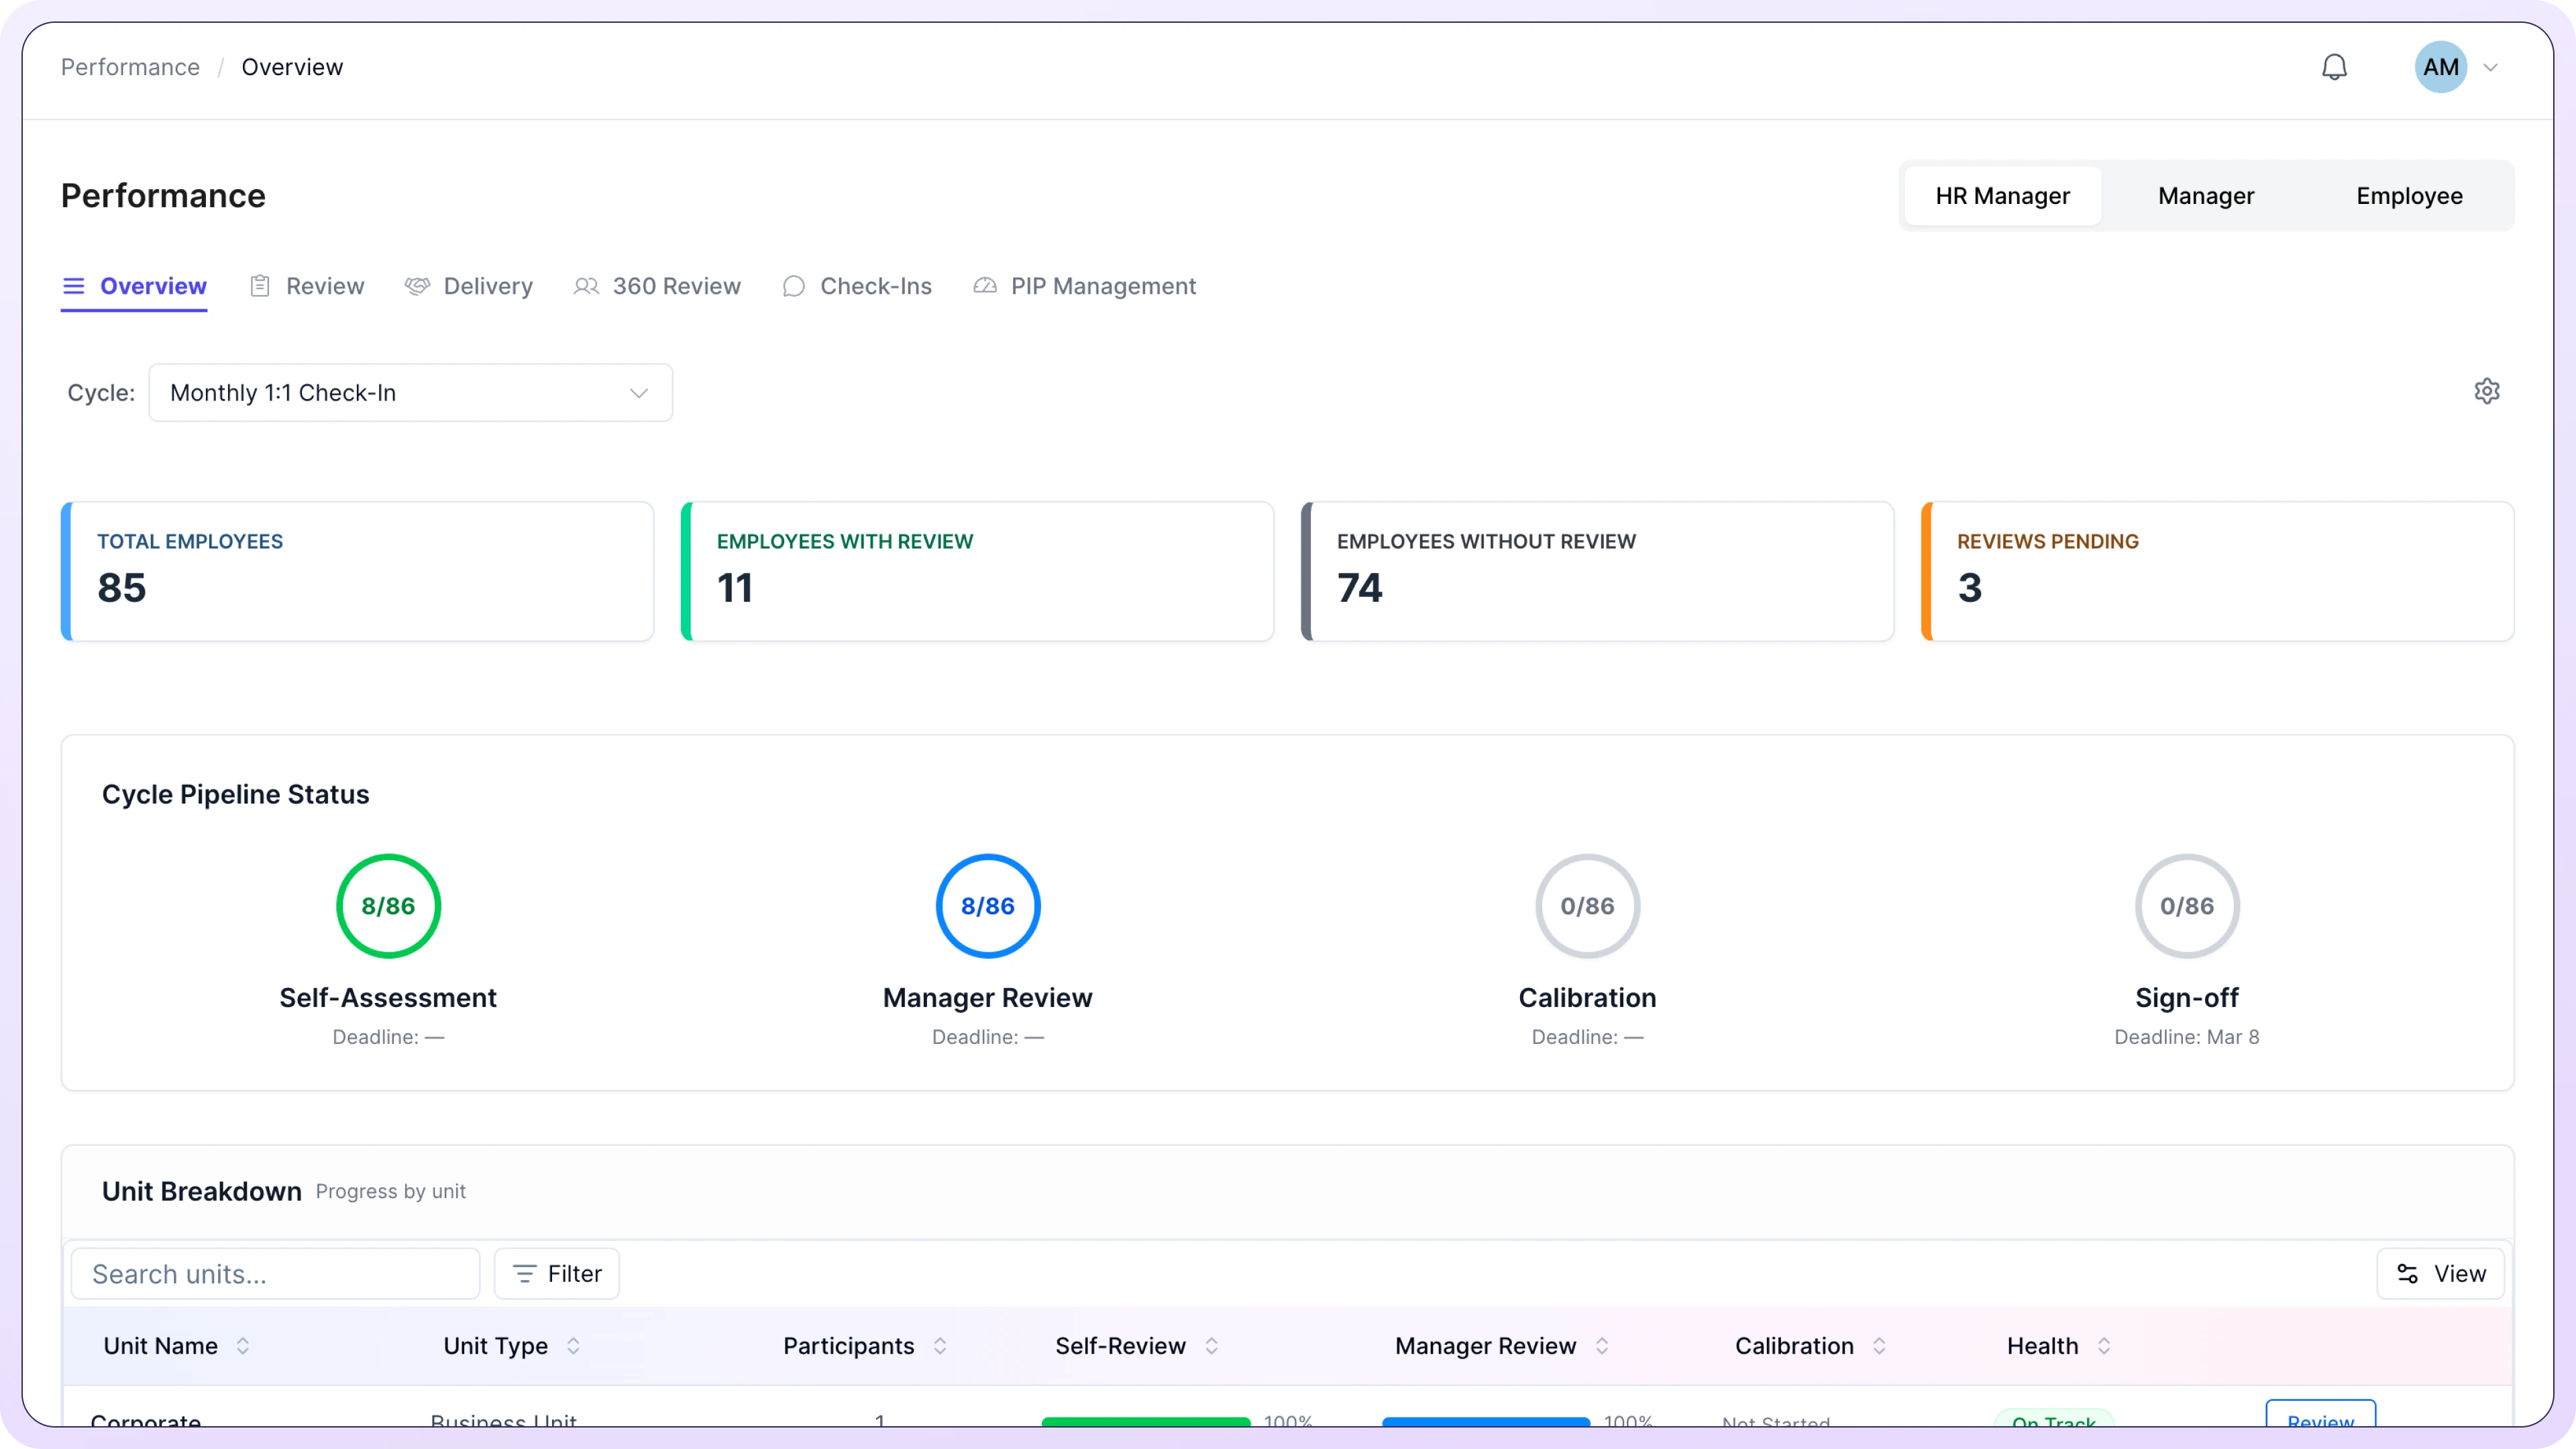This screenshot has width=2576, height=1449.
Task: Open the Cycle dropdown Monthly 1:1 Check-In
Action: click(410, 393)
